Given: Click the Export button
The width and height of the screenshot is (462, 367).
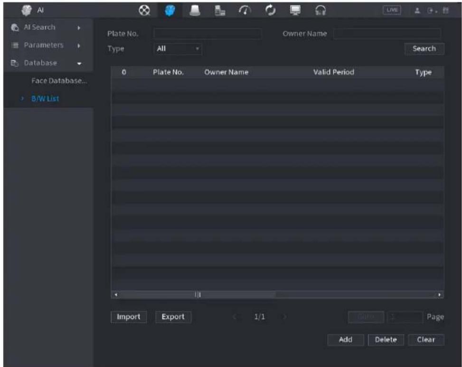Looking at the screenshot, I should (x=173, y=317).
